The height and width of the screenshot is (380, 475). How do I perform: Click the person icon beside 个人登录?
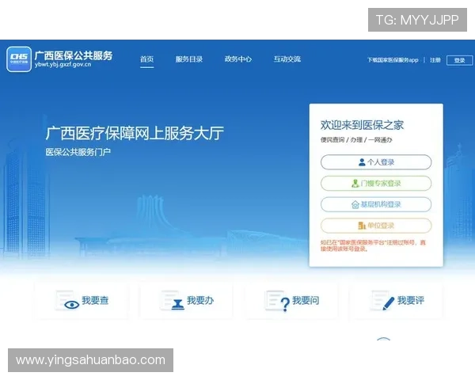coord(362,162)
